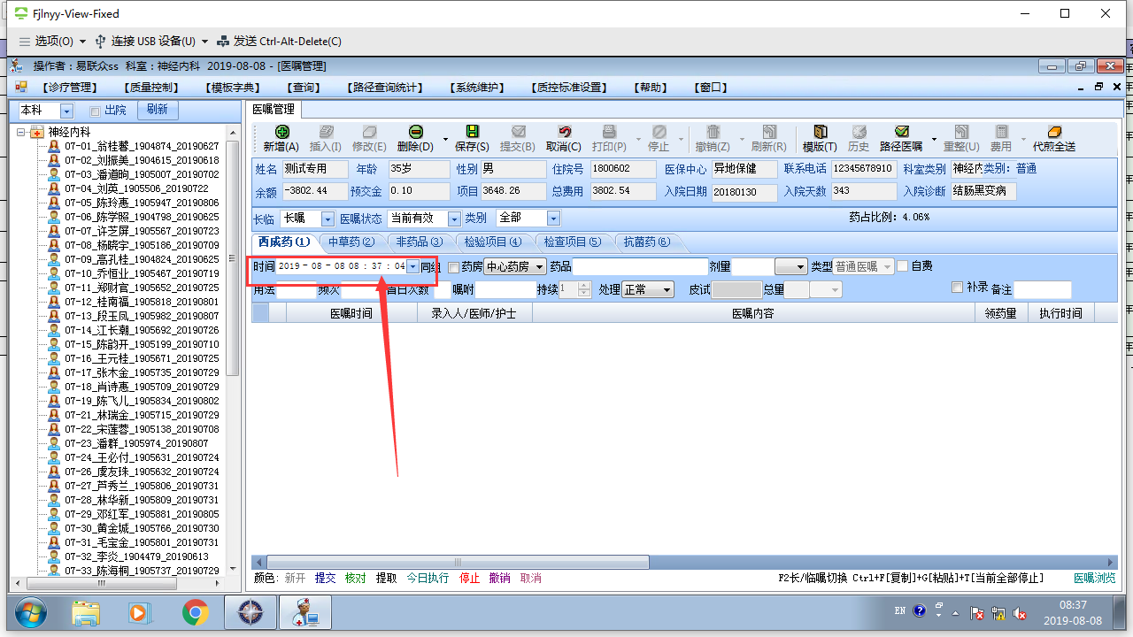
Task: Click the compass app taskbar icon
Action: point(250,612)
